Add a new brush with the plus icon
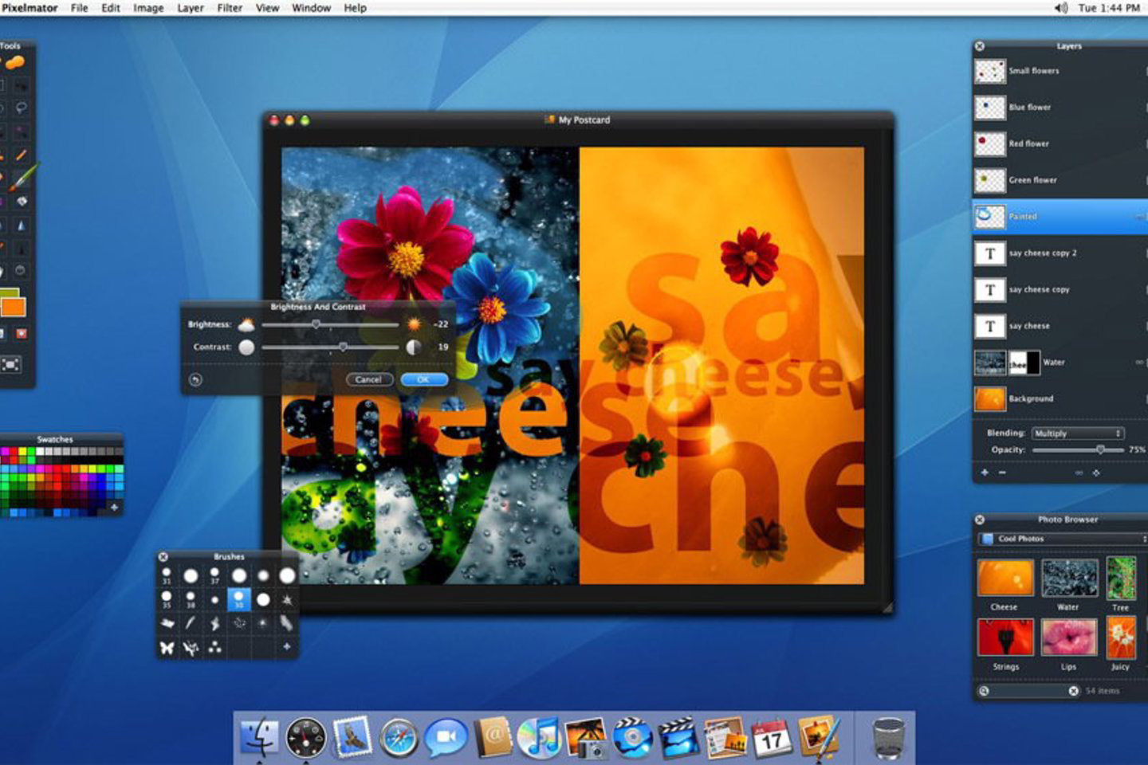This screenshot has height=765, width=1148. [x=286, y=647]
